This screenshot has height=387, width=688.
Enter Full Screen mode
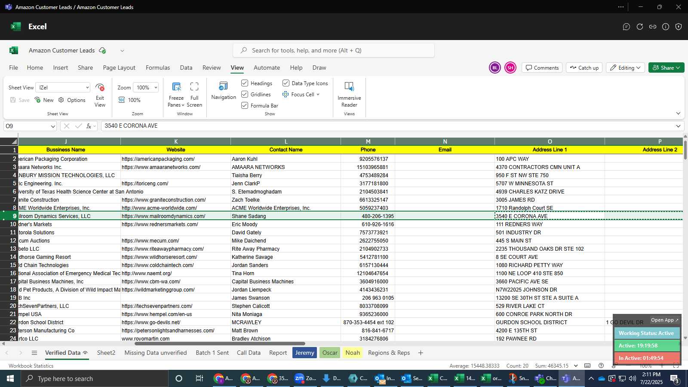coord(194,94)
